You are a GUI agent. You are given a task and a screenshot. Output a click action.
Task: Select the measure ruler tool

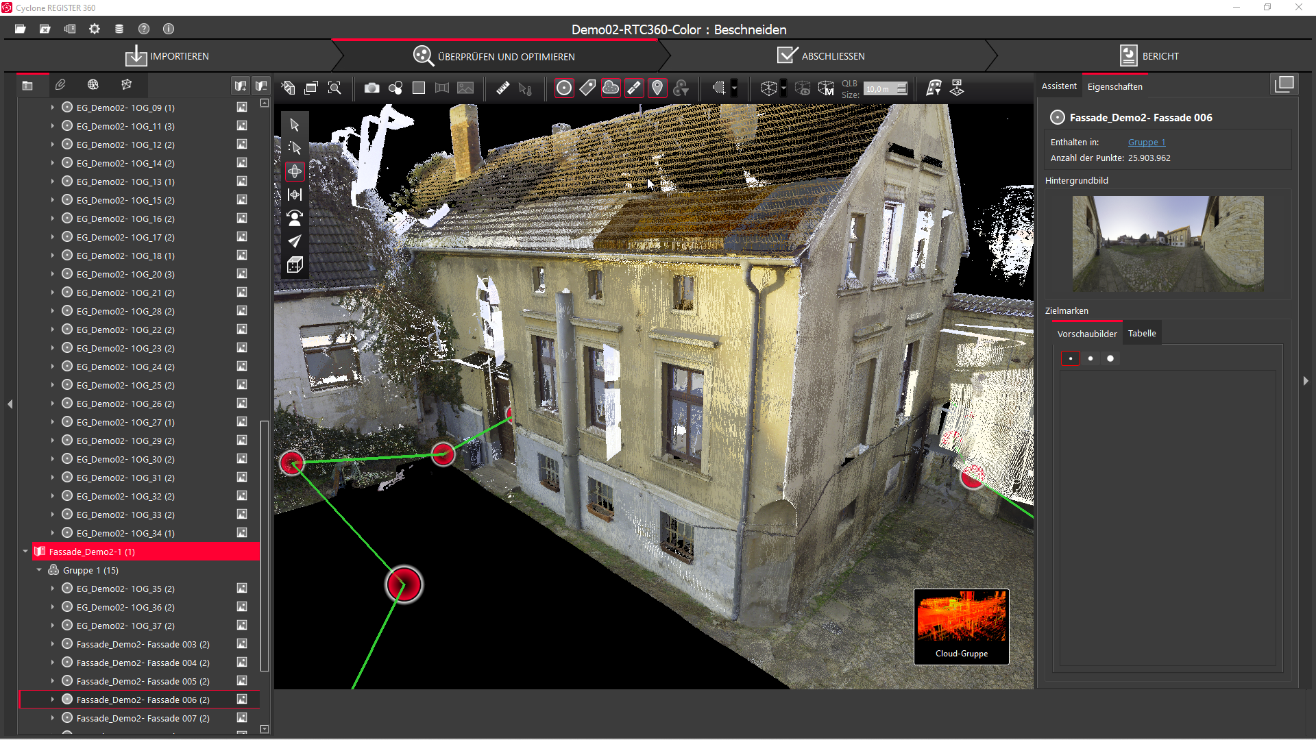(x=503, y=88)
